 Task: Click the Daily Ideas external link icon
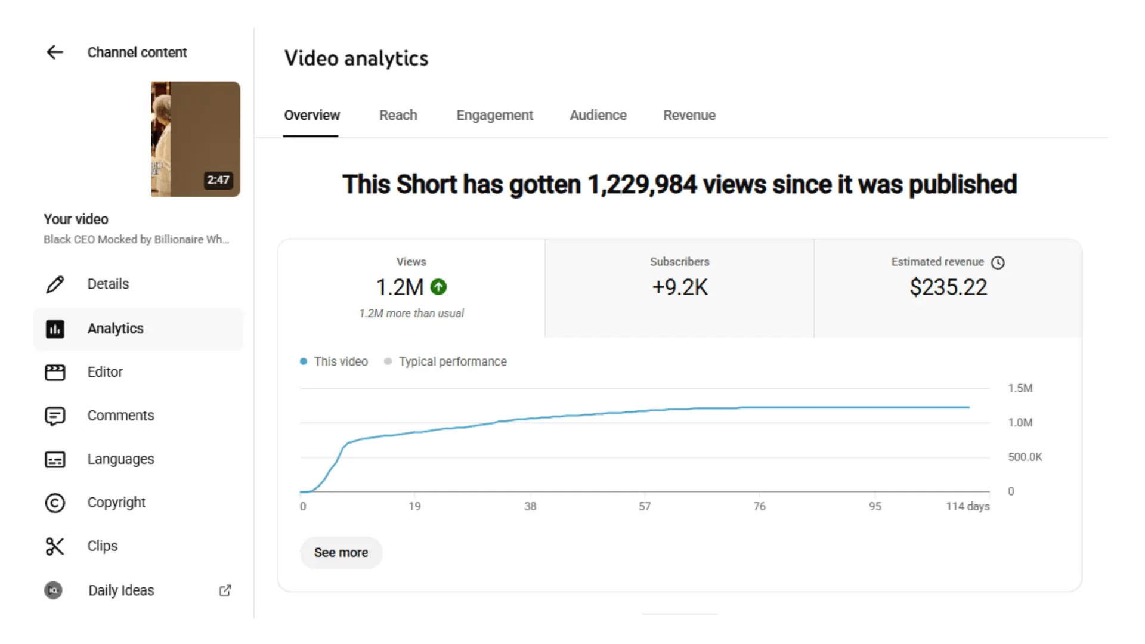pos(225,590)
